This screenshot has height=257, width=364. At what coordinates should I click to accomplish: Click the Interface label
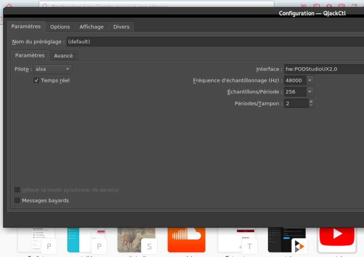point(269,69)
